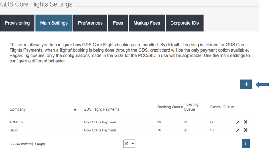272x155 pixels.
Task: Switch to the Corporate IDs tab
Action: (x=185, y=23)
